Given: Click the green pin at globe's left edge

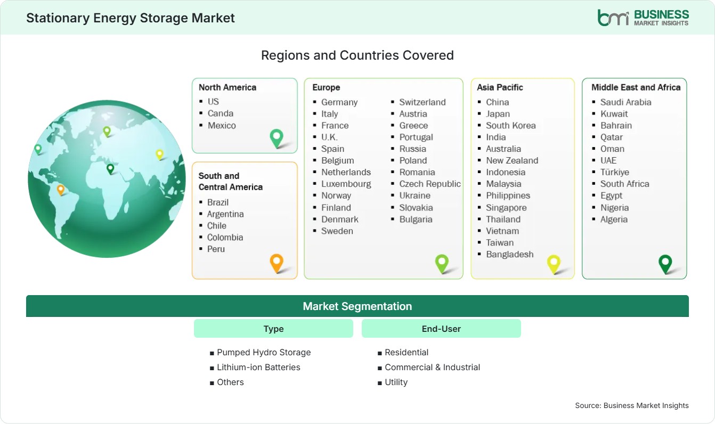Looking at the screenshot, I should 38,149.
